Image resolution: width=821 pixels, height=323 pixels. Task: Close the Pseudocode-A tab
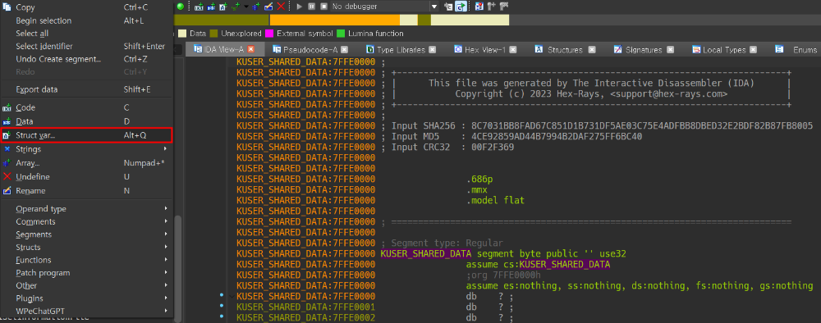pyautogui.click(x=345, y=50)
